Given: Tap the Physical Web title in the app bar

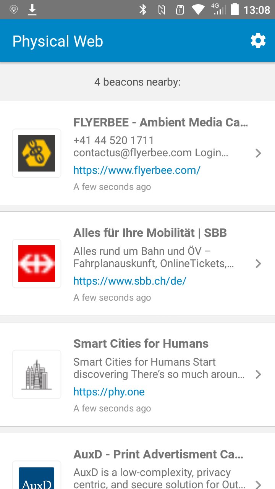Looking at the screenshot, I should (57, 40).
